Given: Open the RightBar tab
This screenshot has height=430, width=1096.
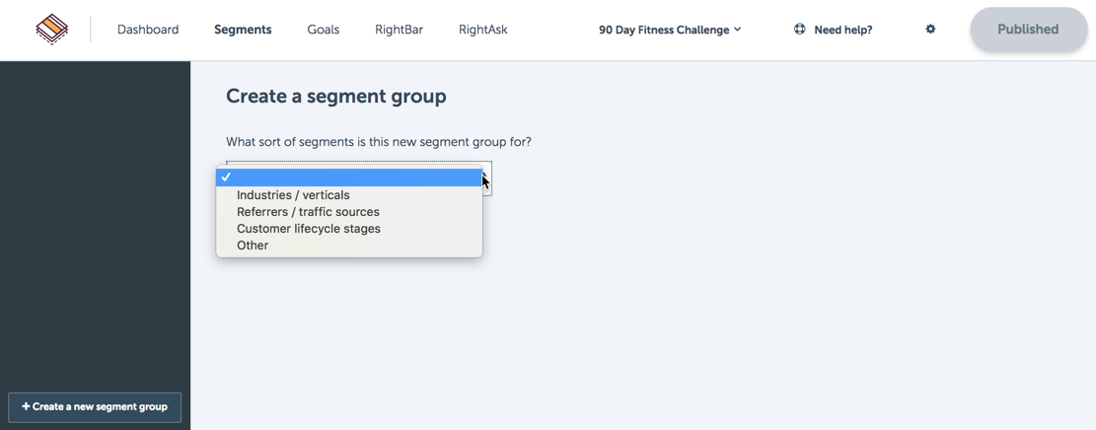Looking at the screenshot, I should (399, 30).
